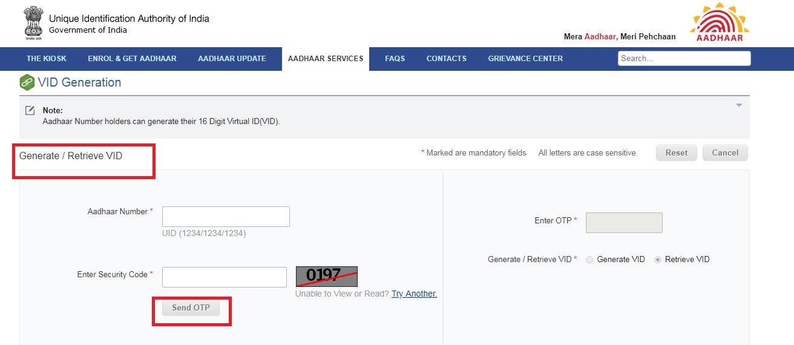794x345 pixels.
Task: Click the Note edit pencil icon
Action: point(30,111)
